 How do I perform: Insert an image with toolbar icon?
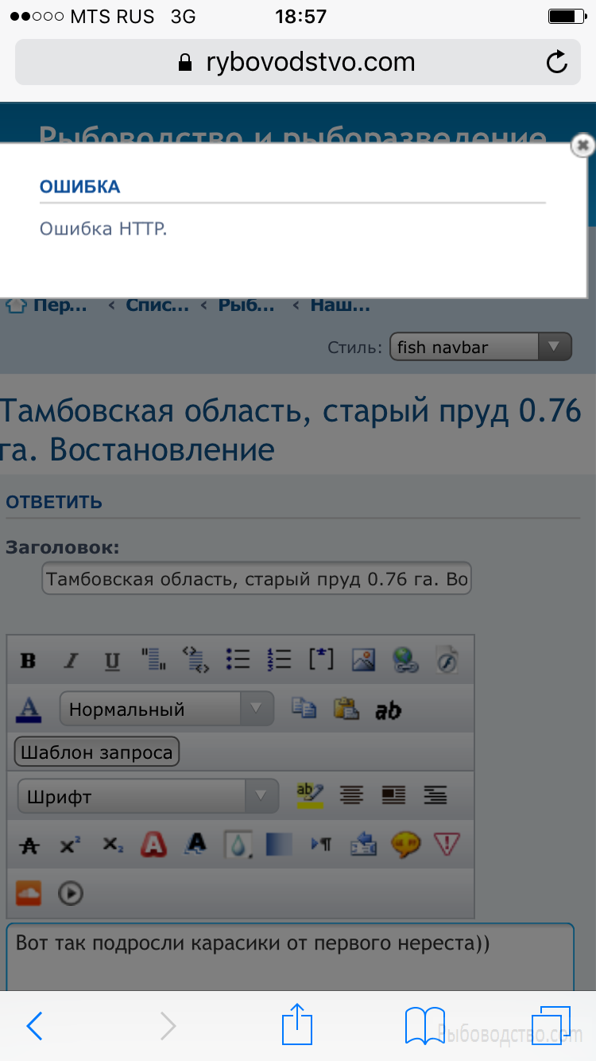pos(364,660)
